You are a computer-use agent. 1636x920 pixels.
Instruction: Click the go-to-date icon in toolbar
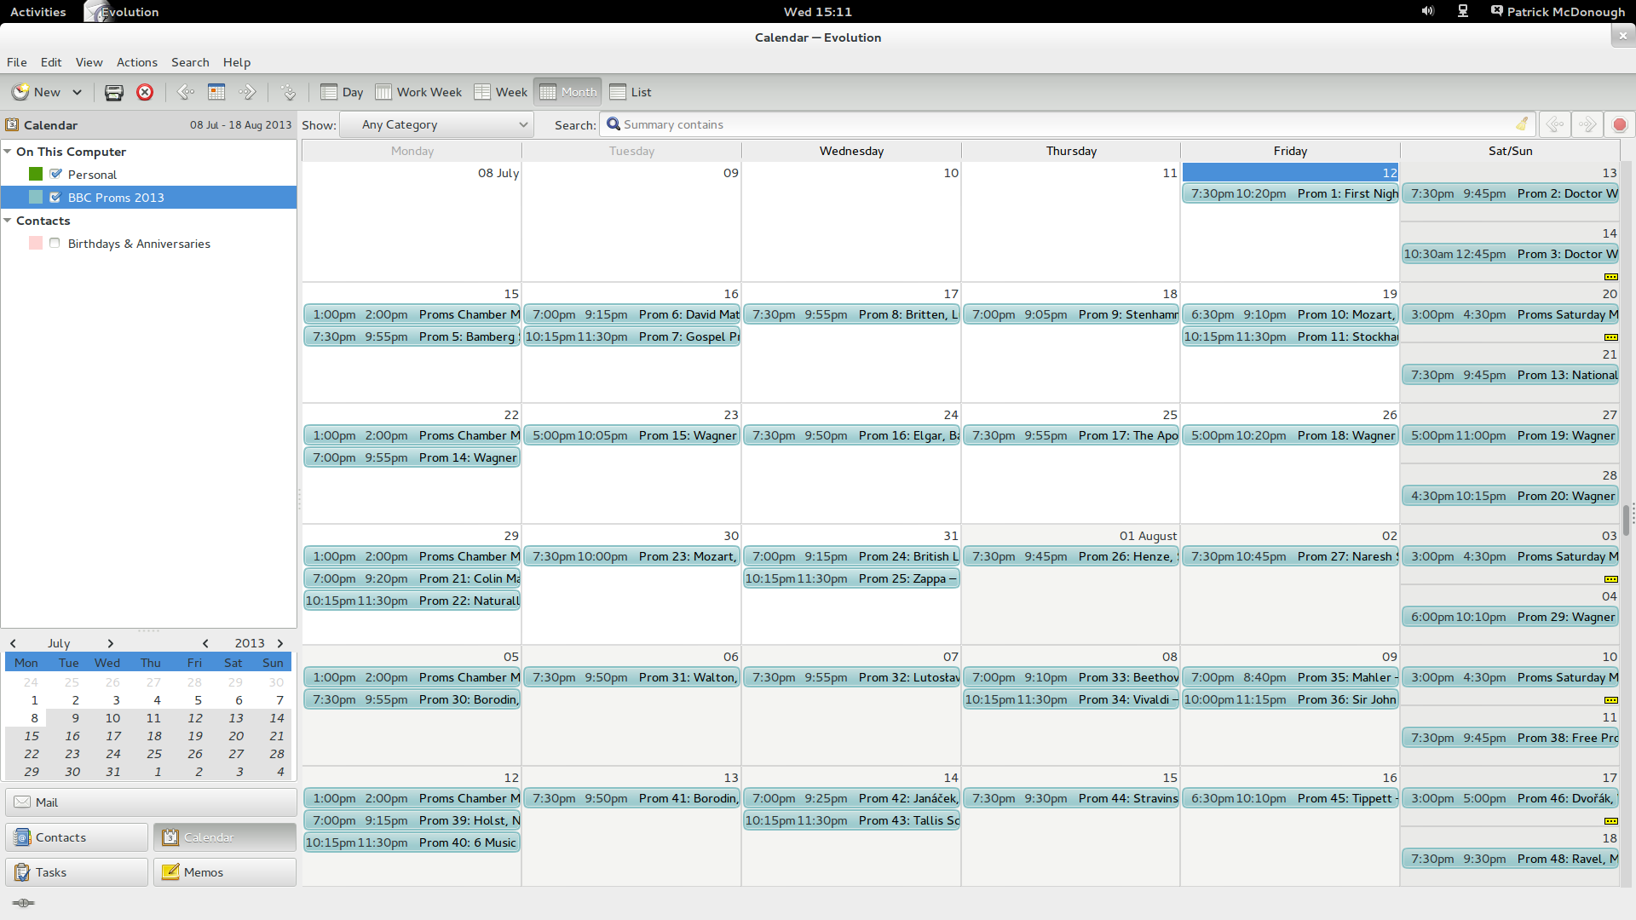tap(288, 92)
